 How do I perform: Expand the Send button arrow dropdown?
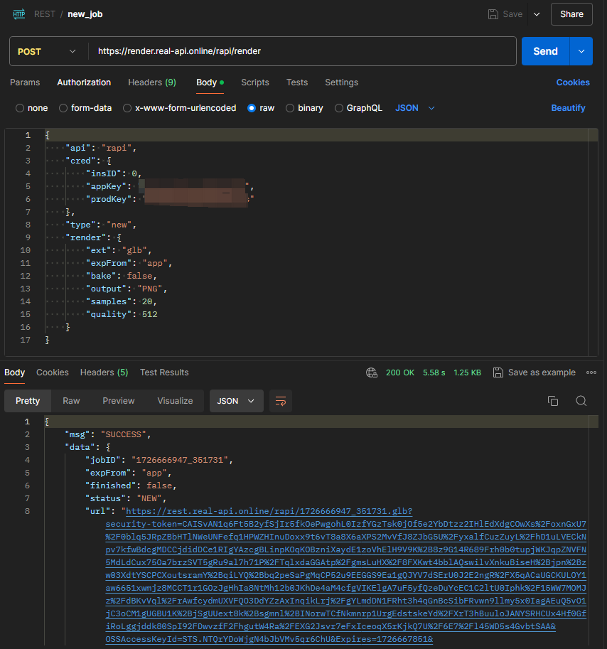pyautogui.click(x=581, y=51)
